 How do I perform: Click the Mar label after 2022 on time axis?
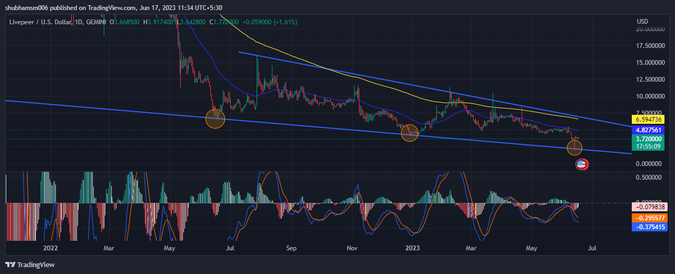pyautogui.click(x=109, y=247)
